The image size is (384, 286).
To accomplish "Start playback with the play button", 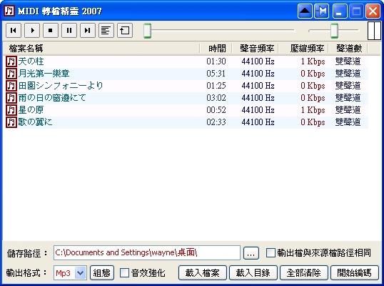I will 32,31.
